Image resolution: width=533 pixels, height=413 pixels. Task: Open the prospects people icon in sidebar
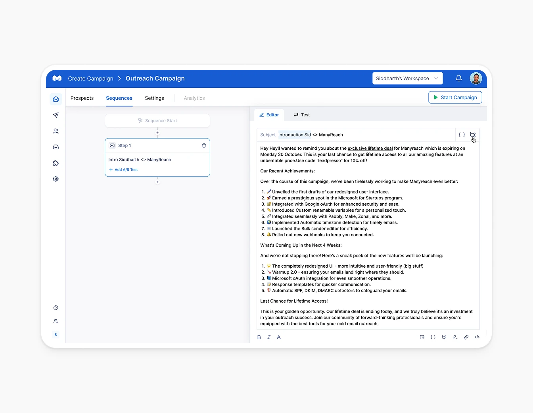click(x=56, y=131)
